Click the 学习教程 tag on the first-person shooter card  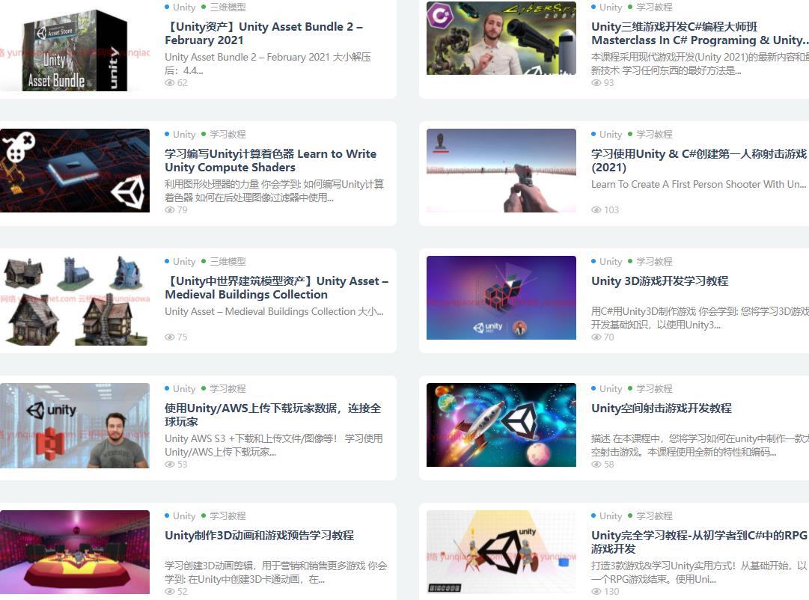(x=654, y=134)
